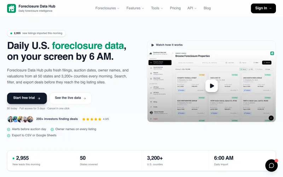The width and height of the screenshot is (283, 177).
Task: Click the small play icon beside Watch how it works
Action: [x=152, y=45]
